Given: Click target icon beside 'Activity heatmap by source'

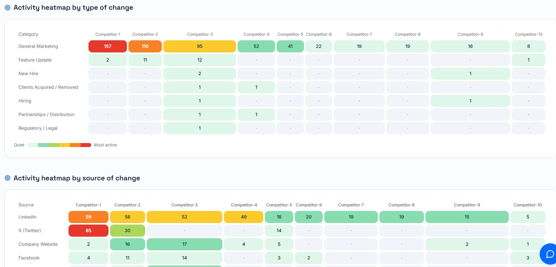Looking at the screenshot, I should tap(8, 178).
